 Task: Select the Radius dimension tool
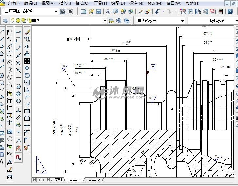coord(10,63)
